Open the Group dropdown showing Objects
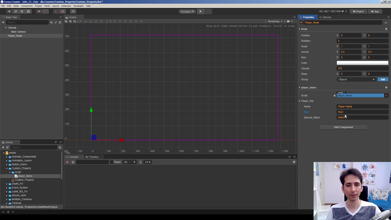The image size is (391, 220). click(x=356, y=79)
